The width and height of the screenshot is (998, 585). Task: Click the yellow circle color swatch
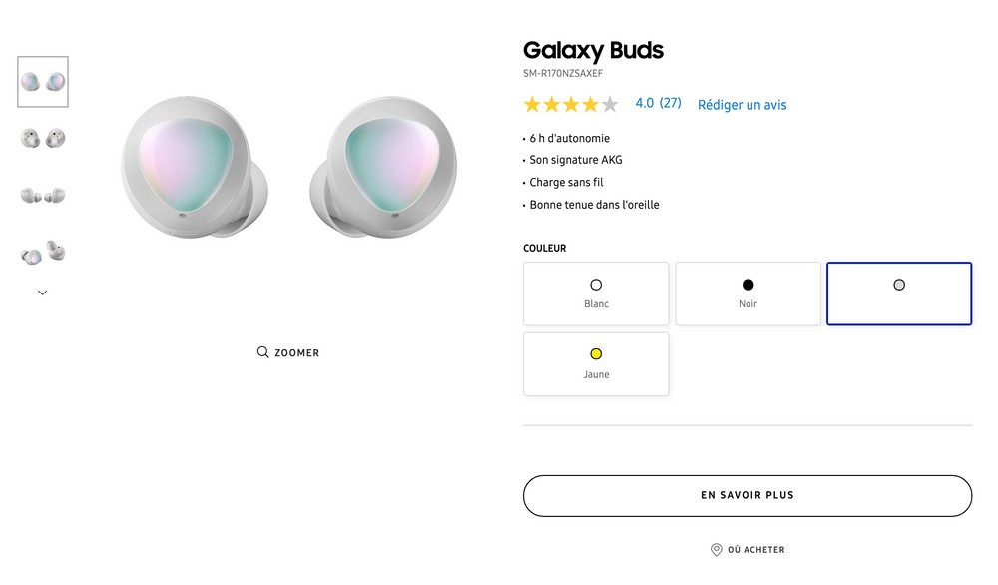coord(596,354)
